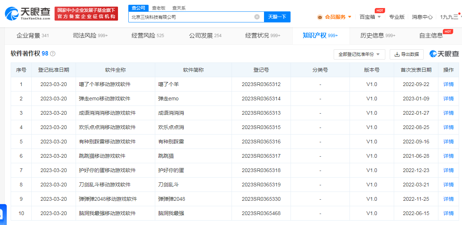The image size is (462, 225).
Task: View 详情 for 跳跳猫移动游戏软件
Action: pos(448,156)
